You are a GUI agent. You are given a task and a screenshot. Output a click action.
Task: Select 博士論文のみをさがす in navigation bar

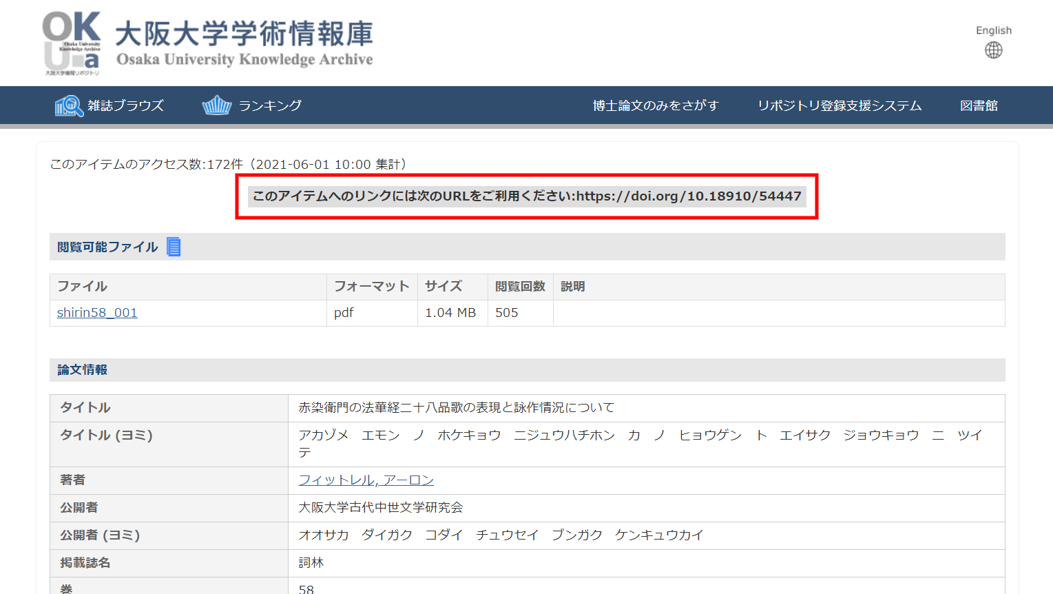655,105
